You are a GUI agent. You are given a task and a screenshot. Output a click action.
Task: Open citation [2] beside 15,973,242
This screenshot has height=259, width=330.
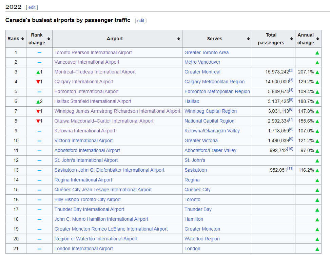click(291, 70)
